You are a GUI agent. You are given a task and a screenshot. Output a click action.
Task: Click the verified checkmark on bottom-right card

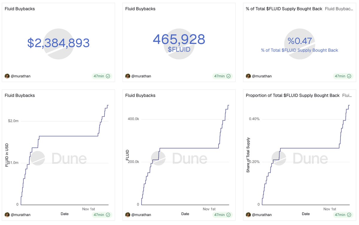(349, 215)
